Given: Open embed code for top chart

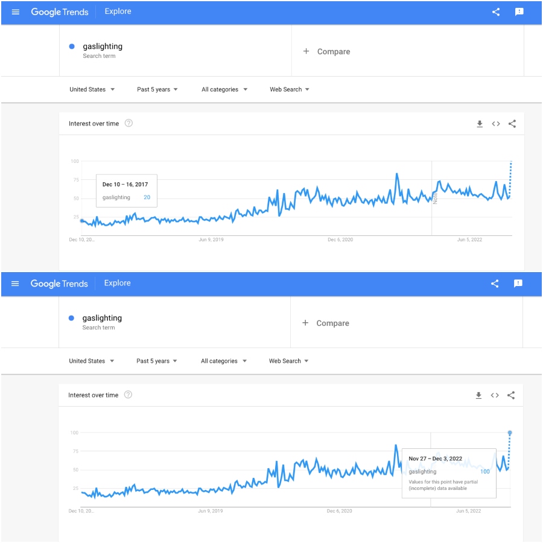Looking at the screenshot, I should pos(495,124).
